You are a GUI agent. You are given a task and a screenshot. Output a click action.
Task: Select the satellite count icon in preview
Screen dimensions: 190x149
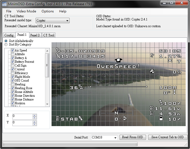tap(170, 60)
